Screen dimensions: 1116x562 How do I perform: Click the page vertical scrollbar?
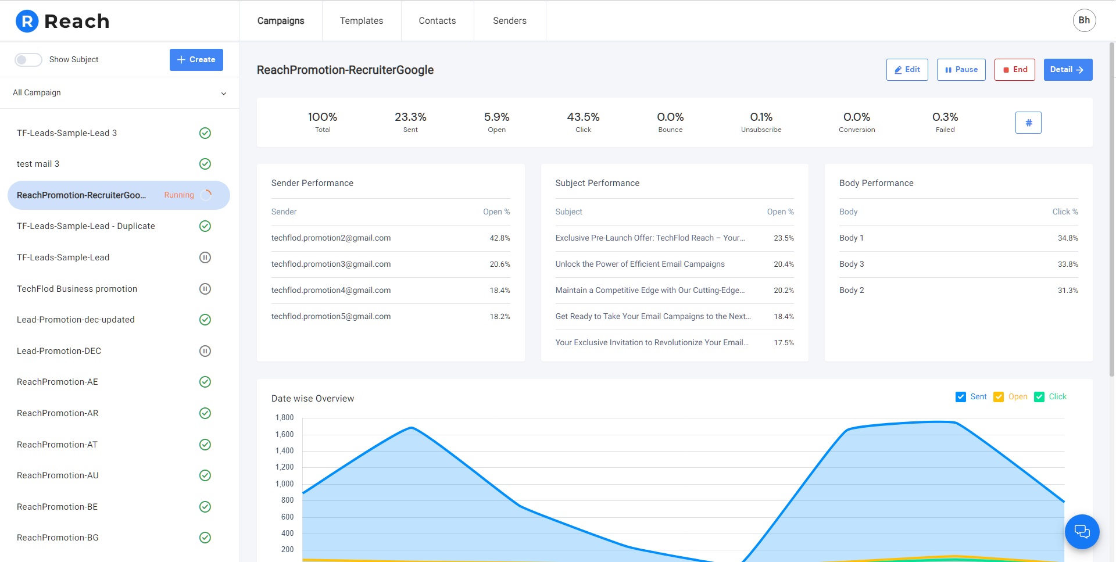pyautogui.click(x=1112, y=209)
